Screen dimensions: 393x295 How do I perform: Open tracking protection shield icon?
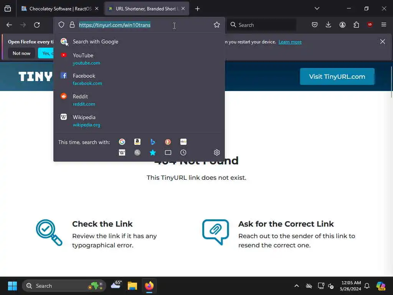(61, 25)
